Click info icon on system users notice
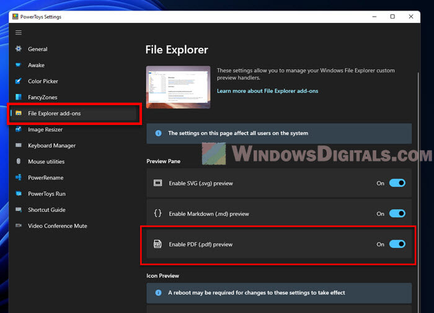 point(158,133)
